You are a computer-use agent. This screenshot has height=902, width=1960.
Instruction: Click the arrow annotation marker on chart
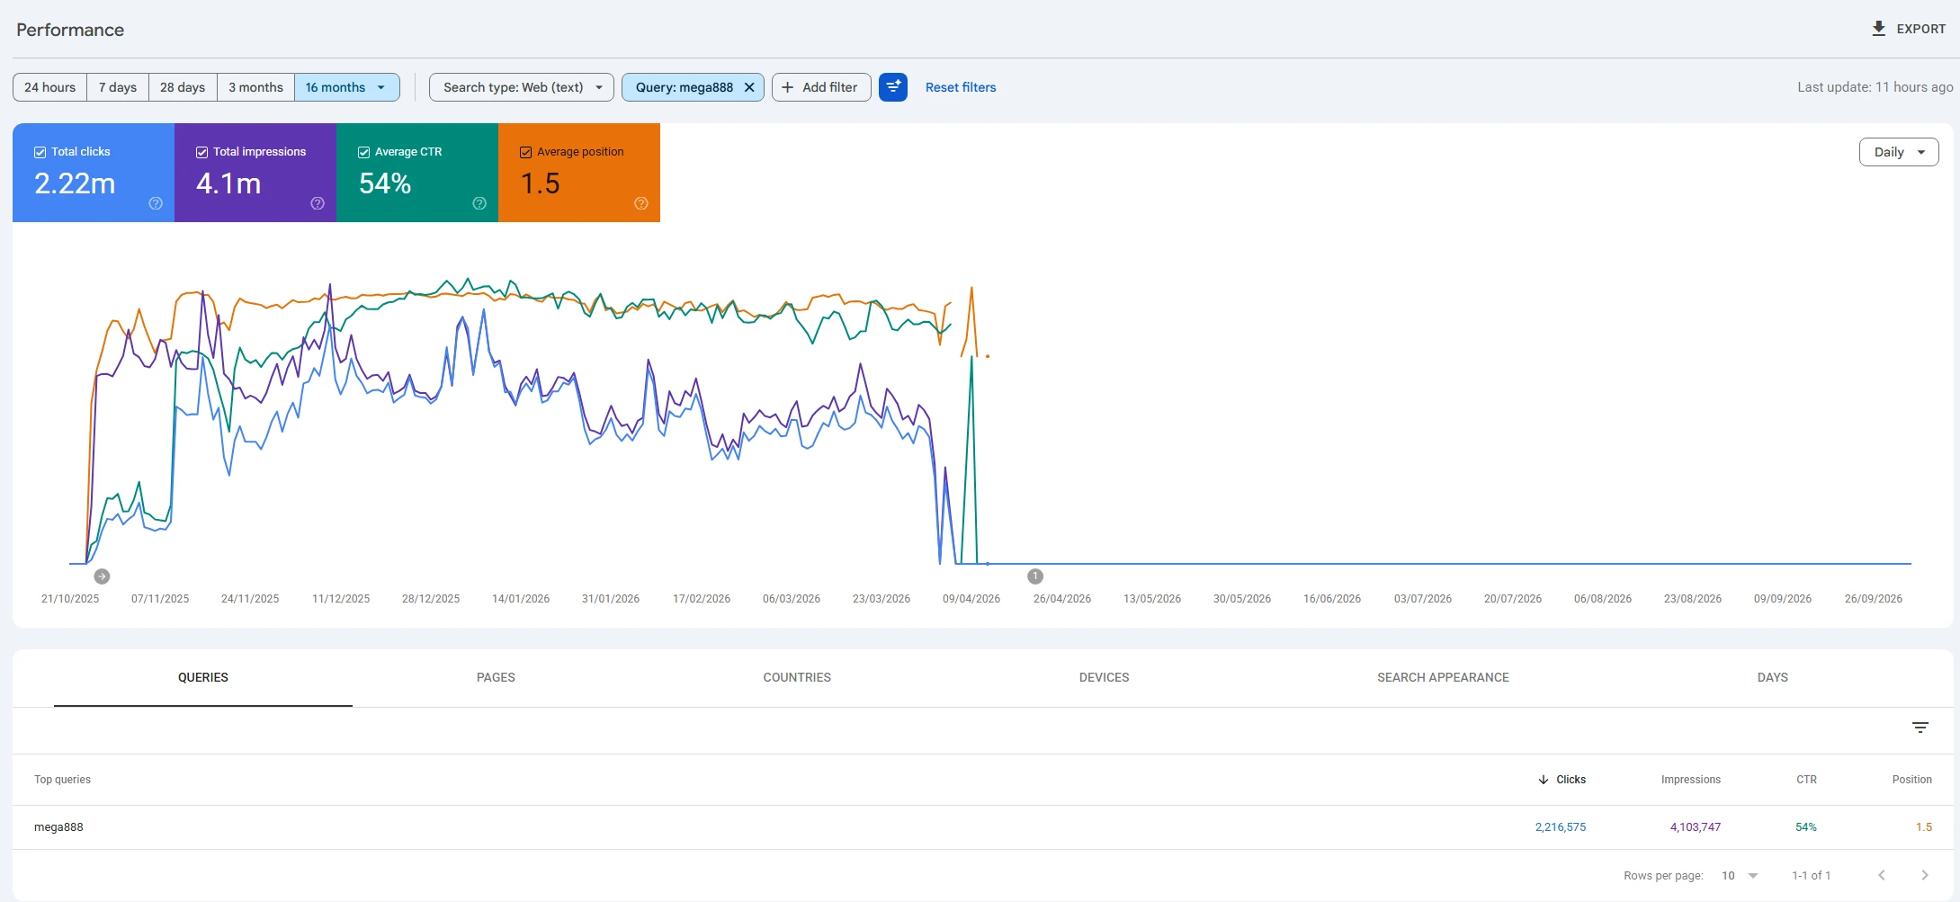(x=102, y=576)
